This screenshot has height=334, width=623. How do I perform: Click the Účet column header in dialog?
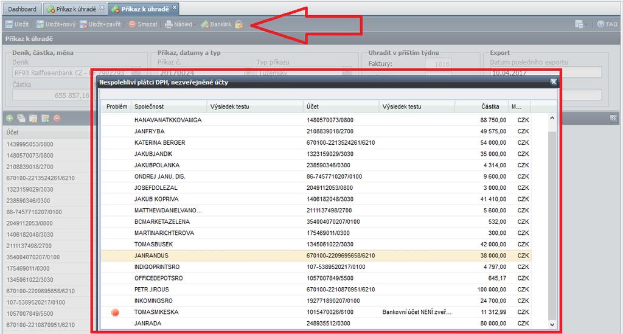(341, 106)
